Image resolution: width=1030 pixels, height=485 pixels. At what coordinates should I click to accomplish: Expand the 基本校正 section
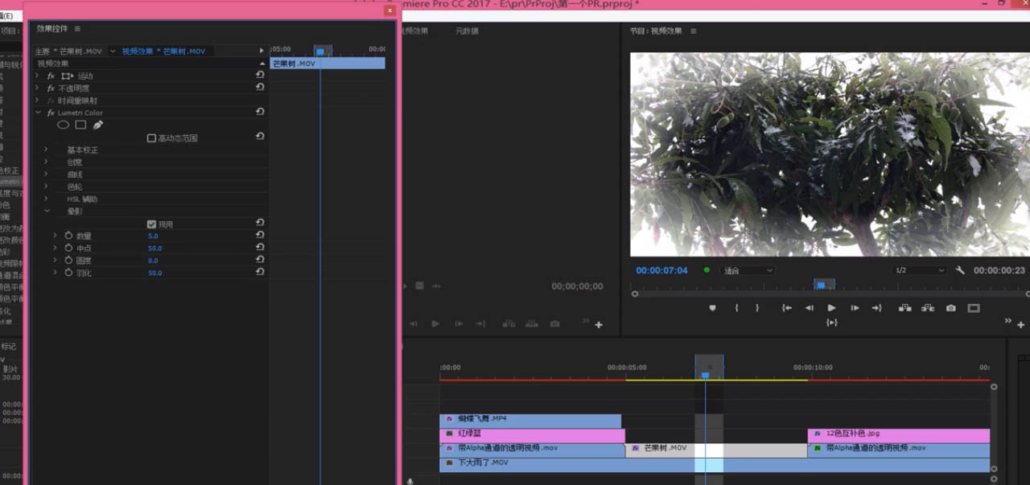coord(46,150)
